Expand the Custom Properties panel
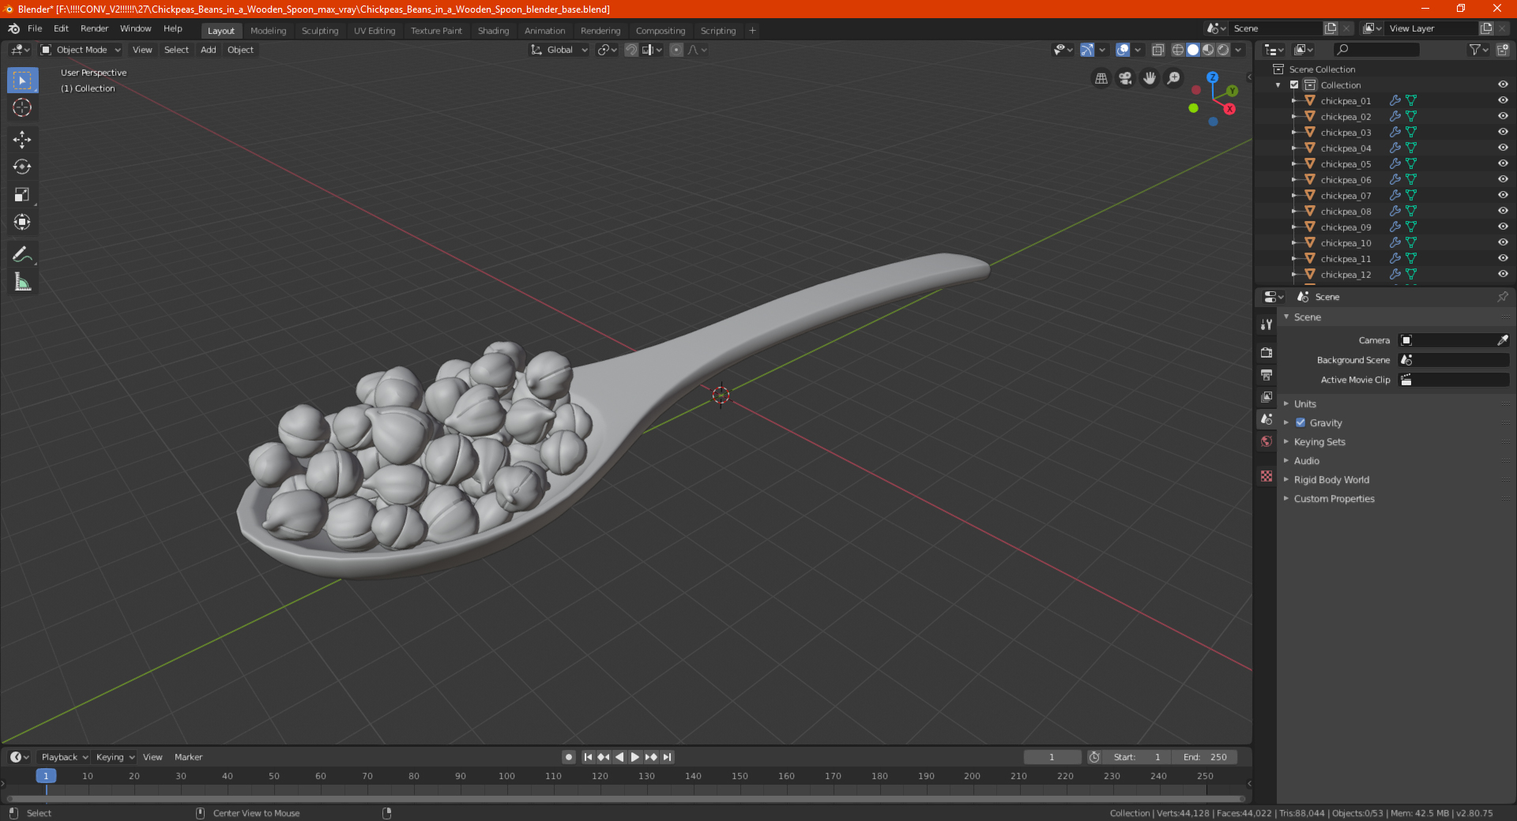Screen dimensions: 1517x821 1334,498
